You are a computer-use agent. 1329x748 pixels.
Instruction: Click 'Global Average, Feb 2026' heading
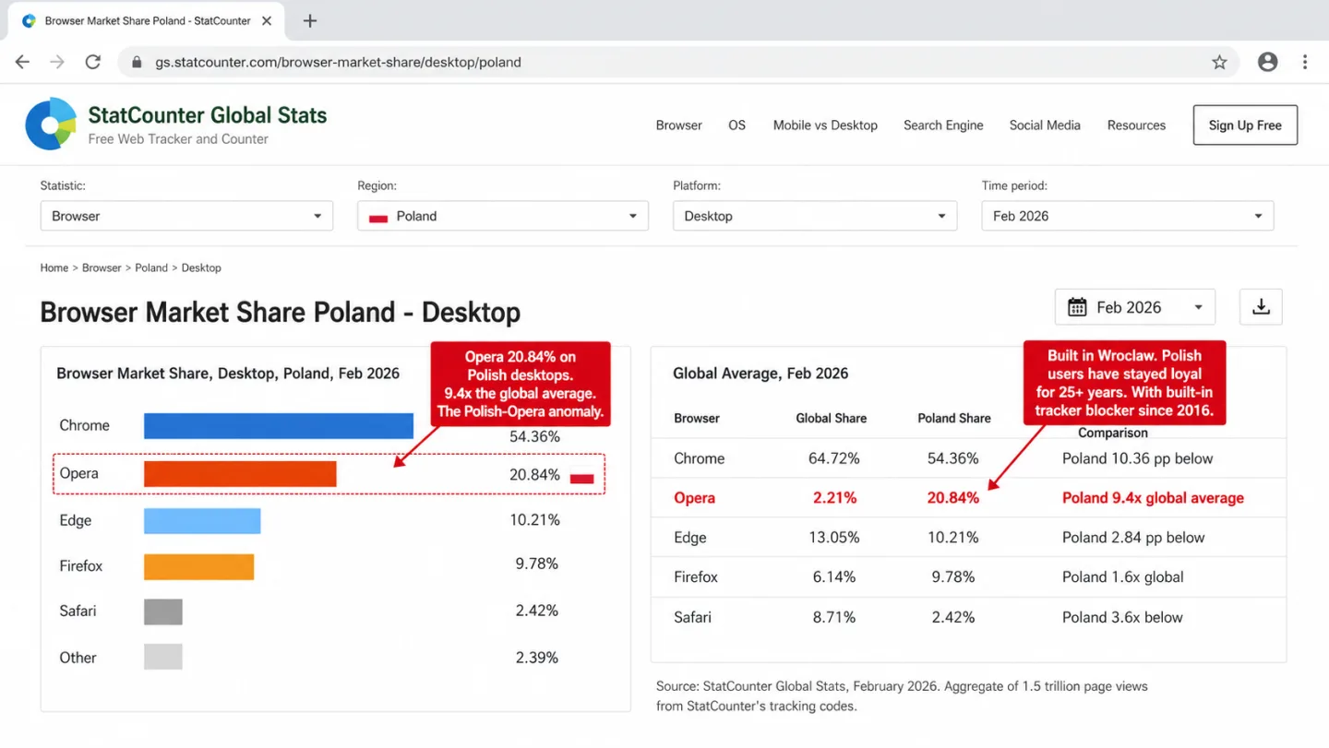pos(760,374)
